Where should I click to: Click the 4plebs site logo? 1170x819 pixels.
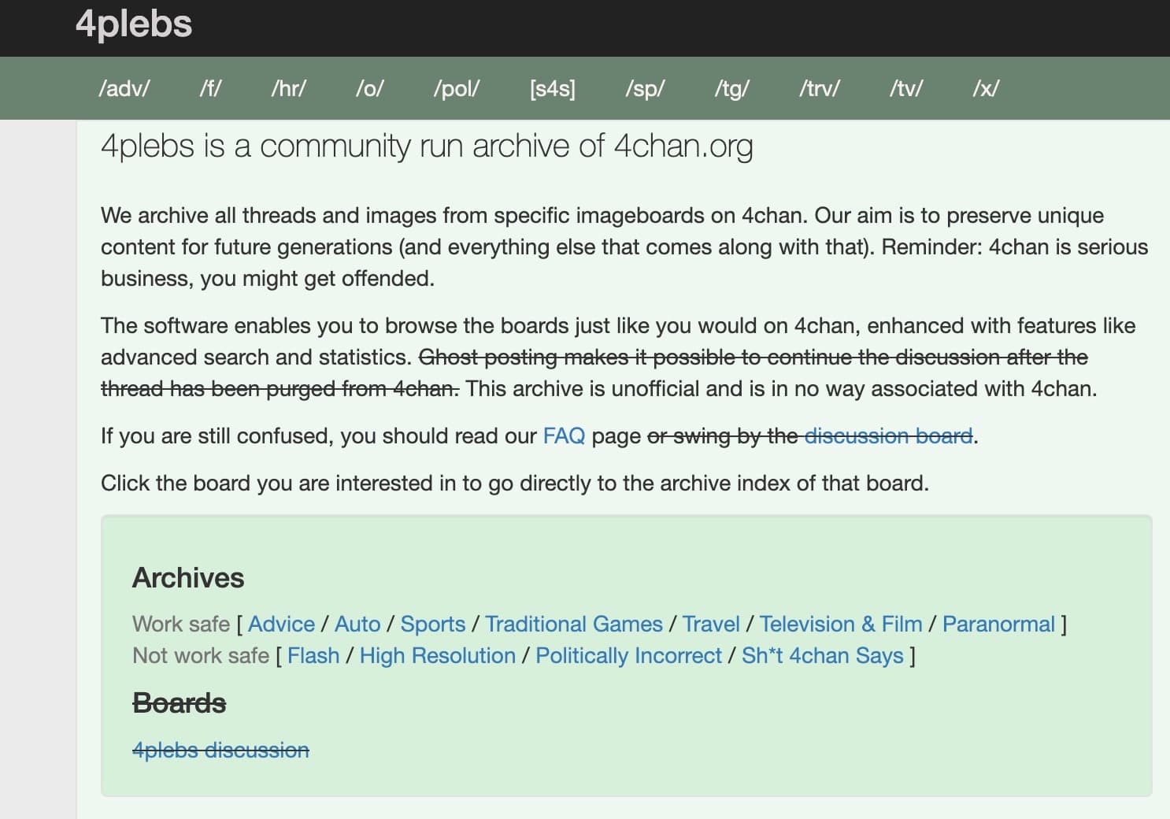[134, 24]
